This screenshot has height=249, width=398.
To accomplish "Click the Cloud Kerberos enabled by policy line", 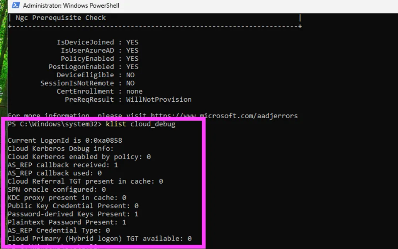I will [79, 157].
